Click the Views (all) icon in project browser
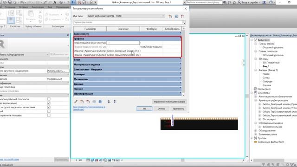The image size is (297, 167). click(256, 40)
